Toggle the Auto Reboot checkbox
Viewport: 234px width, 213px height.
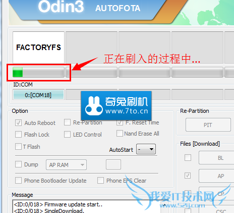point(18,122)
